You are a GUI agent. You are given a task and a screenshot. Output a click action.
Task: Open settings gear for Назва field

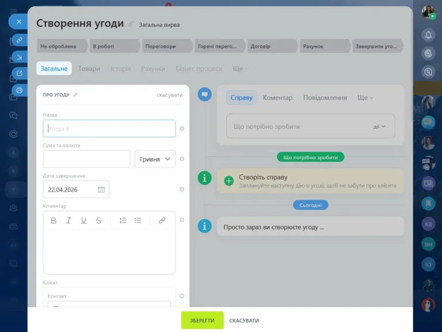click(182, 128)
